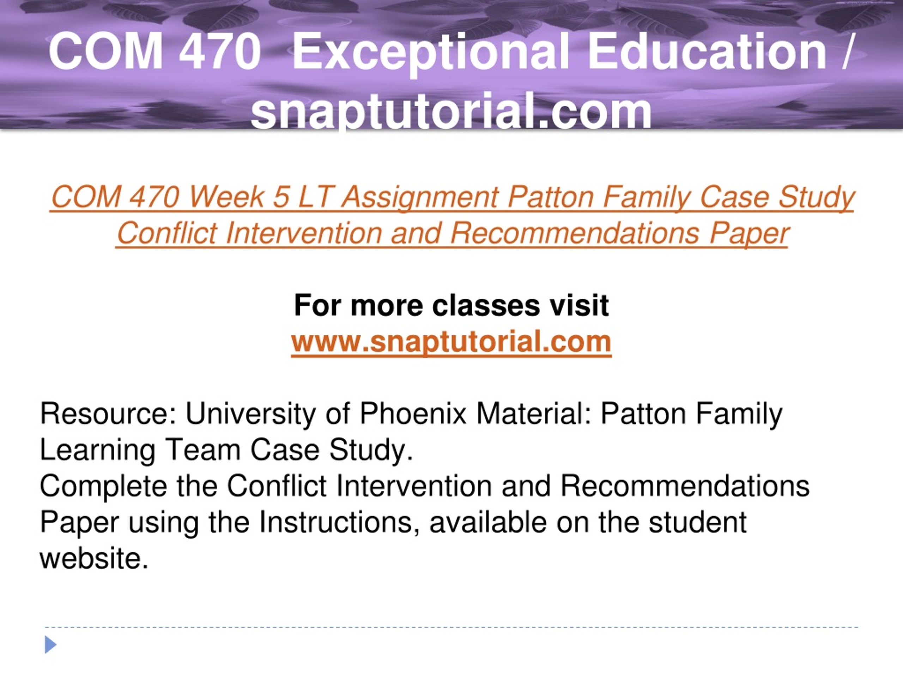Select the Learning Team Case Study line
This screenshot has height=677, width=903.
[x=226, y=450]
